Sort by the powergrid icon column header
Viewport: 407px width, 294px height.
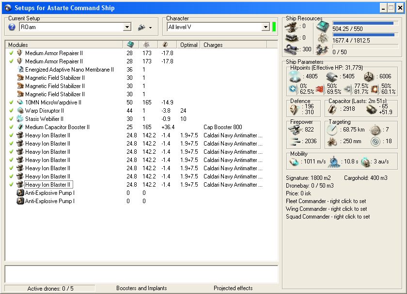pos(147,44)
